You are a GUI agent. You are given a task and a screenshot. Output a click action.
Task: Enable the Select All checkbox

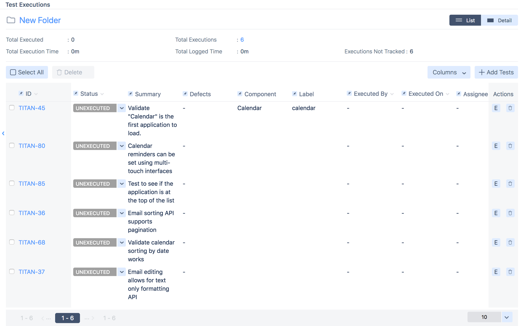13,72
